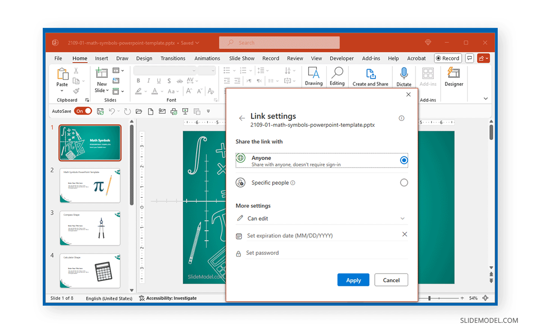This screenshot has width=540, height=334.
Task: Open the Drawing tools group
Action: tap(314, 76)
